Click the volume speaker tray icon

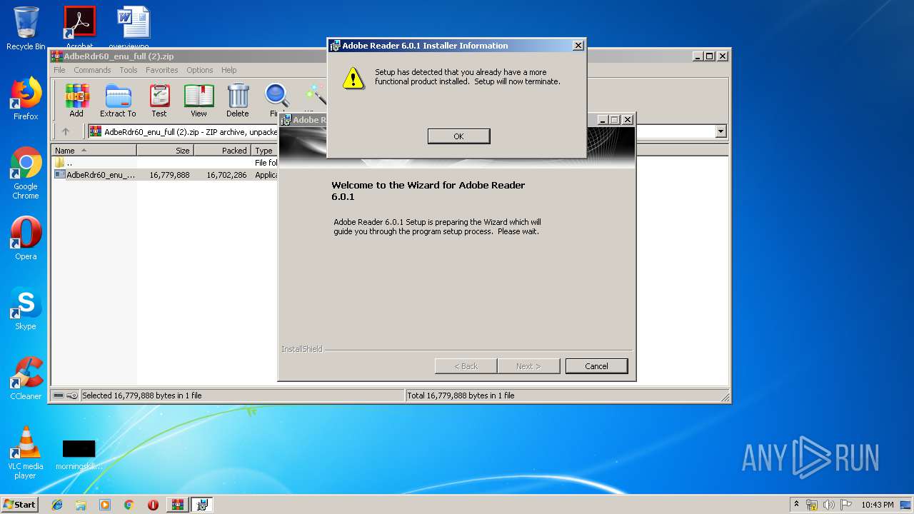click(x=828, y=505)
